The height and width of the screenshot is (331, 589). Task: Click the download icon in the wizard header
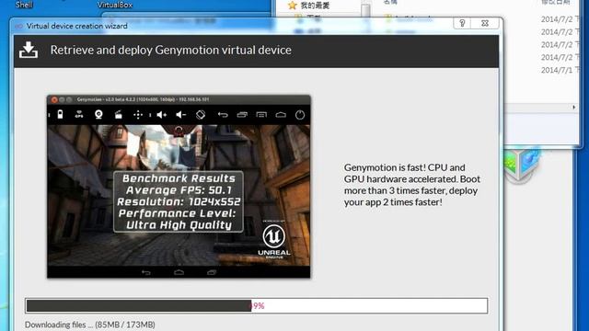[x=29, y=50]
